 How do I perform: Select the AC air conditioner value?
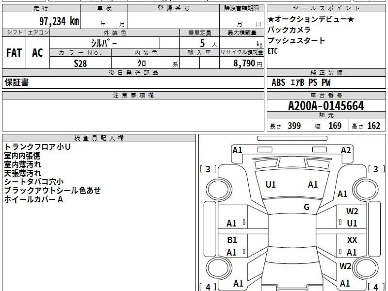(x=38, y=53)
